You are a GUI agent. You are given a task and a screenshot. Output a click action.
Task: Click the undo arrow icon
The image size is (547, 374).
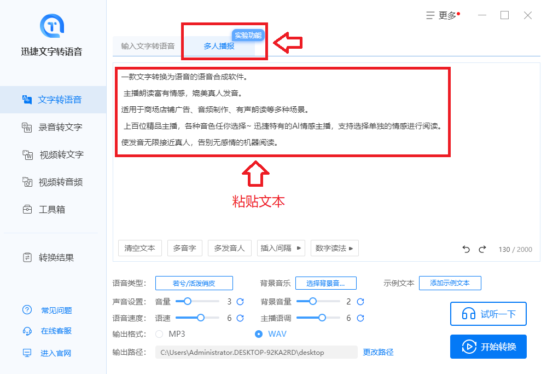click(x=466, y=249)
